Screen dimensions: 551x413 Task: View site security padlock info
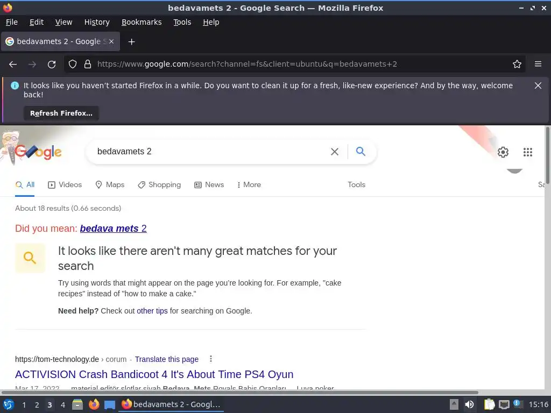tap(88, 64)
